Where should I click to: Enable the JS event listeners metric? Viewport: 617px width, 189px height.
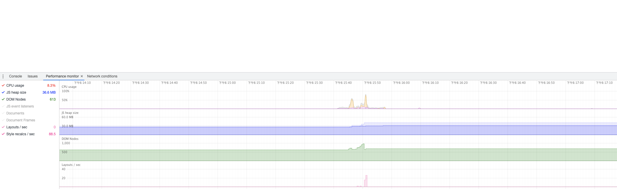3,106
